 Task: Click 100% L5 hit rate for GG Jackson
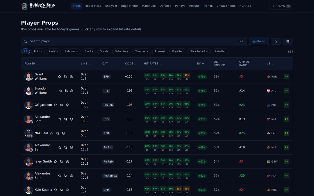pyautogui.click(x=147, y=104)
